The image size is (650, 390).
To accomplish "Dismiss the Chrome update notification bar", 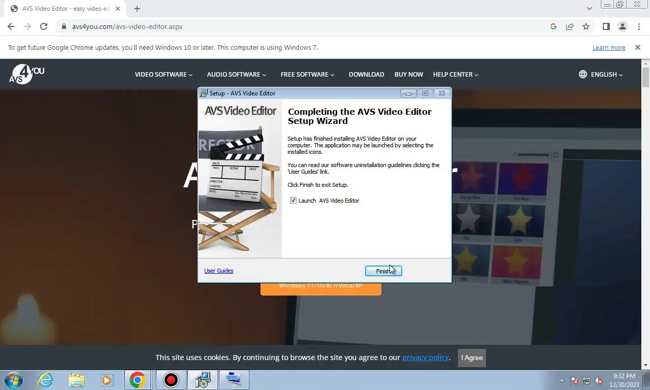I will point(637,47).
